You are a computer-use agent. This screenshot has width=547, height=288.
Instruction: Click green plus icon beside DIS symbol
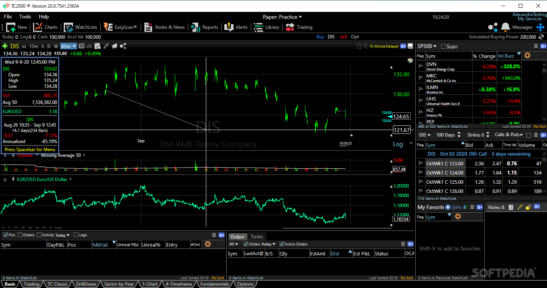pyautogui.click(x=5, y=46)
